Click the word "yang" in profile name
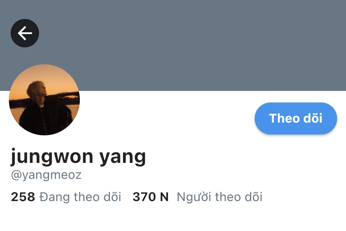This screenshot has height=231, width=346. click(x=122, y=158)
